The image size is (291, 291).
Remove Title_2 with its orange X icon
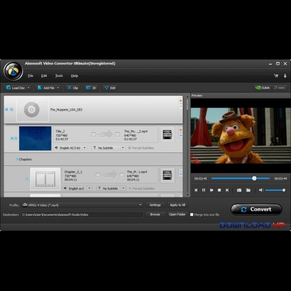[180, 130]
